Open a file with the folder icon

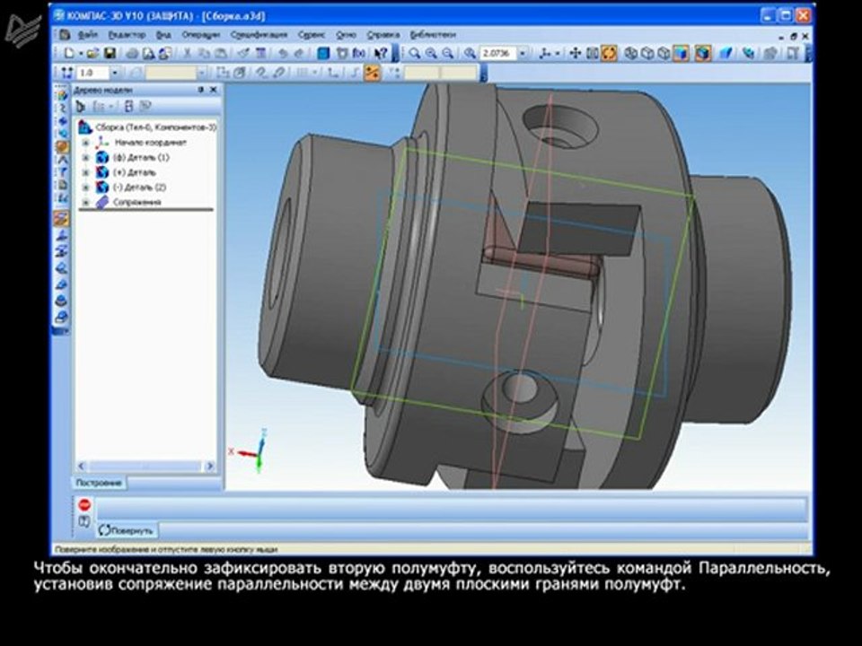pyautogui.click(x=92, y=53)
